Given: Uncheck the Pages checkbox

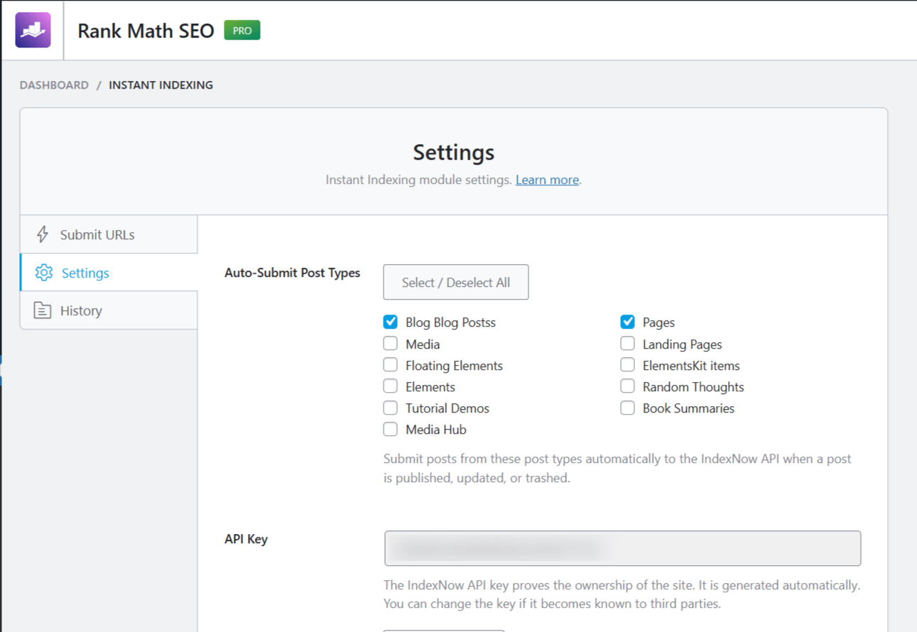Looking at the screenshot, I should click(627, 322).
